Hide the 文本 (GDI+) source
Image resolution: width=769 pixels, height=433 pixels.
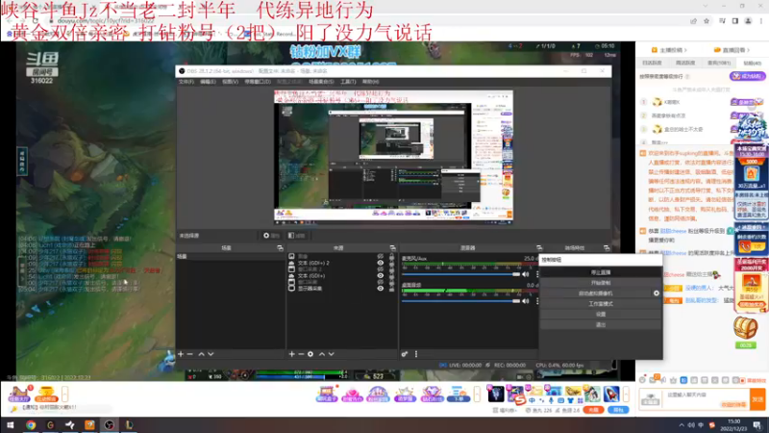pos(380,275)
